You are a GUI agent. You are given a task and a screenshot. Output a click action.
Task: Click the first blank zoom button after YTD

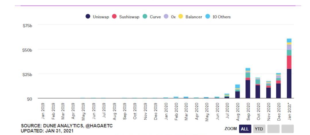coord(273,129)
